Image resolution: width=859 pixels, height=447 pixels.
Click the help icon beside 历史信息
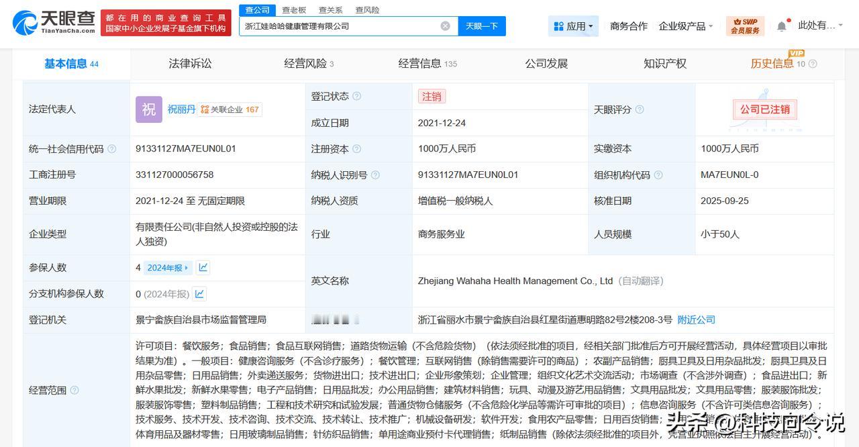point(813,64)
